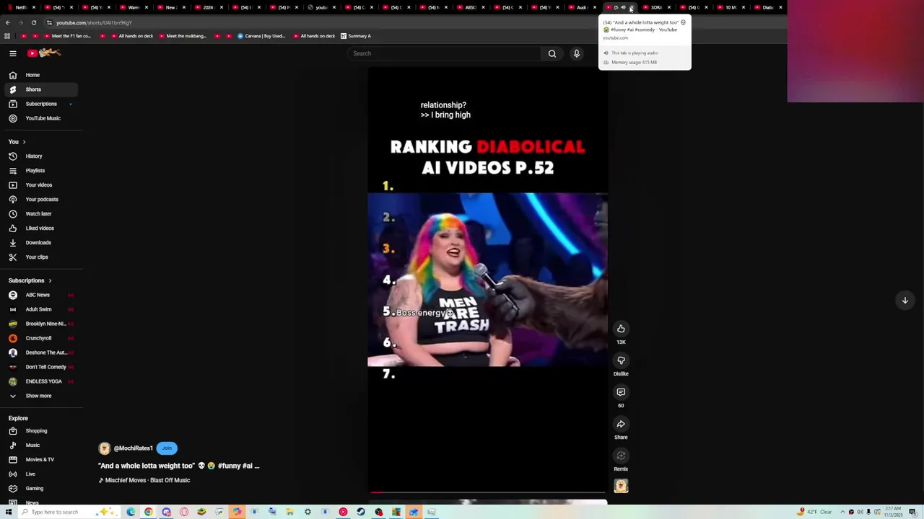Open Gaming under Explore
Screen dimensions: 924x519
(40, 489)
